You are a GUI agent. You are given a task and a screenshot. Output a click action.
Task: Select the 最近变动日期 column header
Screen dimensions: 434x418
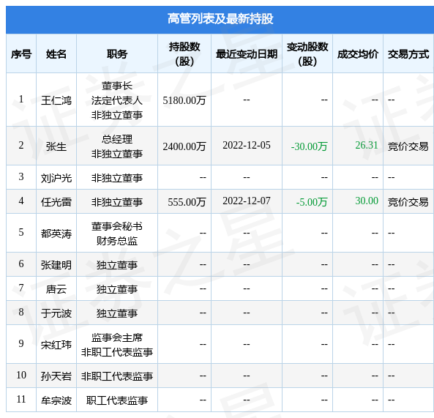pyautogui.click(x=247, y=54)
